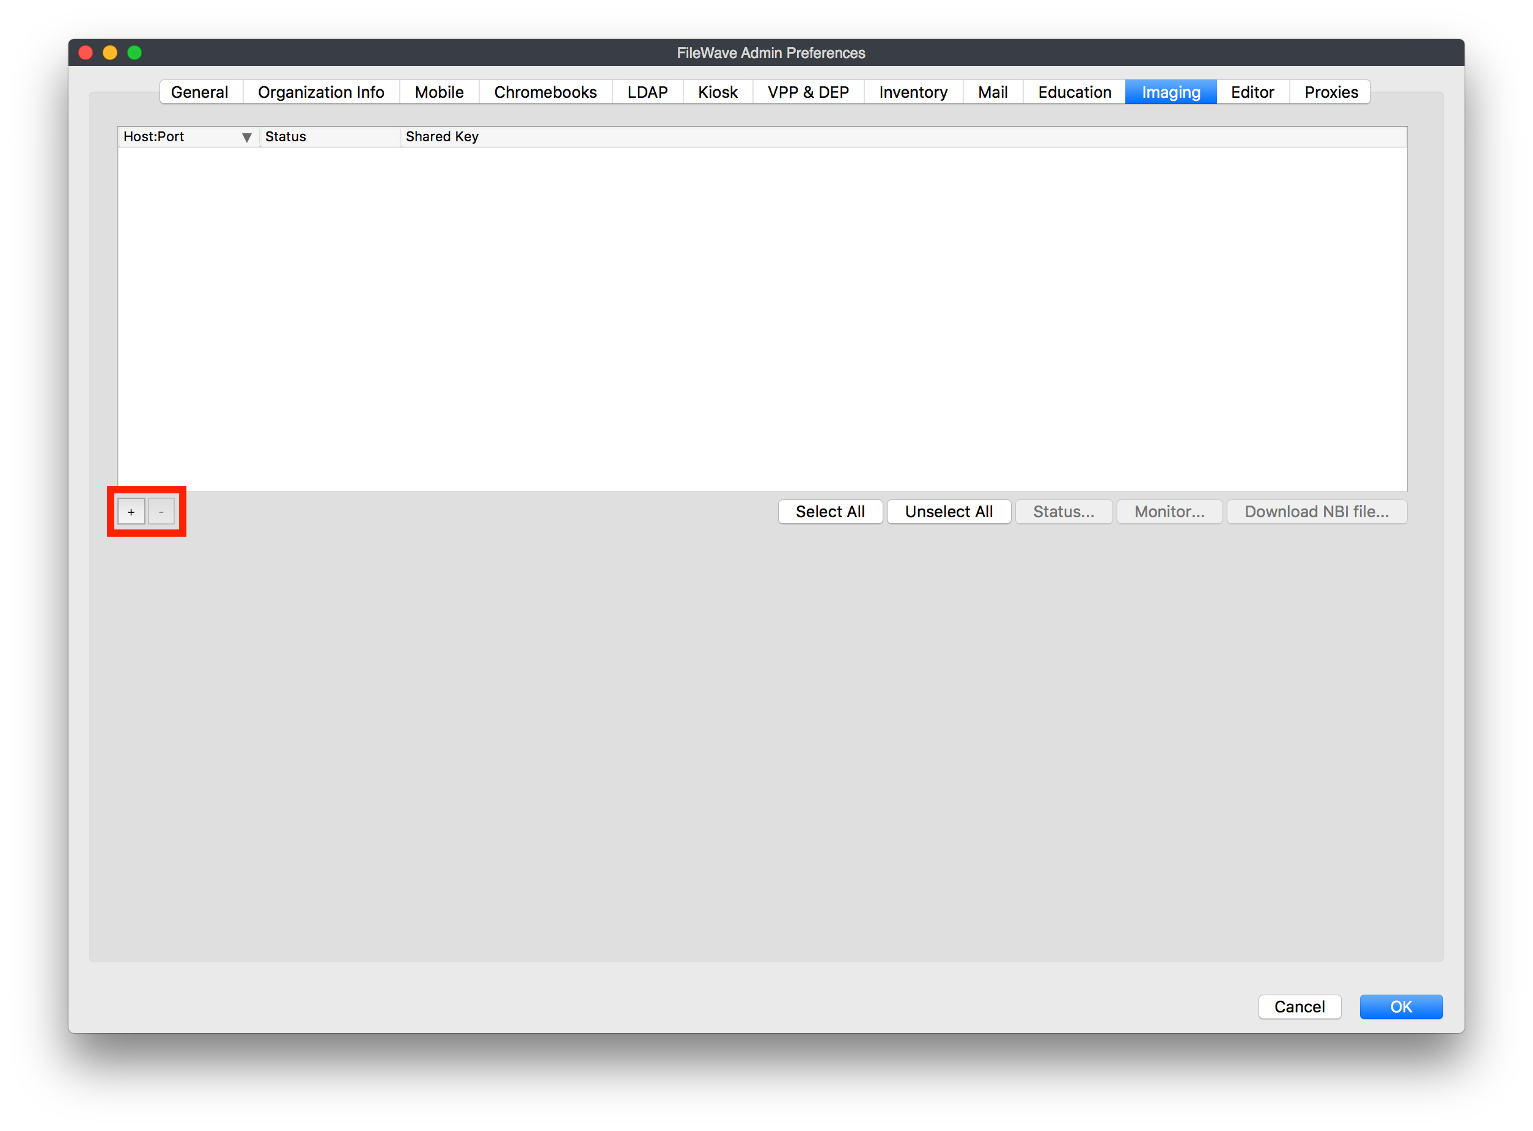Go to the Chromebooks tab
Image resolution: width=1533 pixels, height=1131 pixels.
tap(545, 92)
